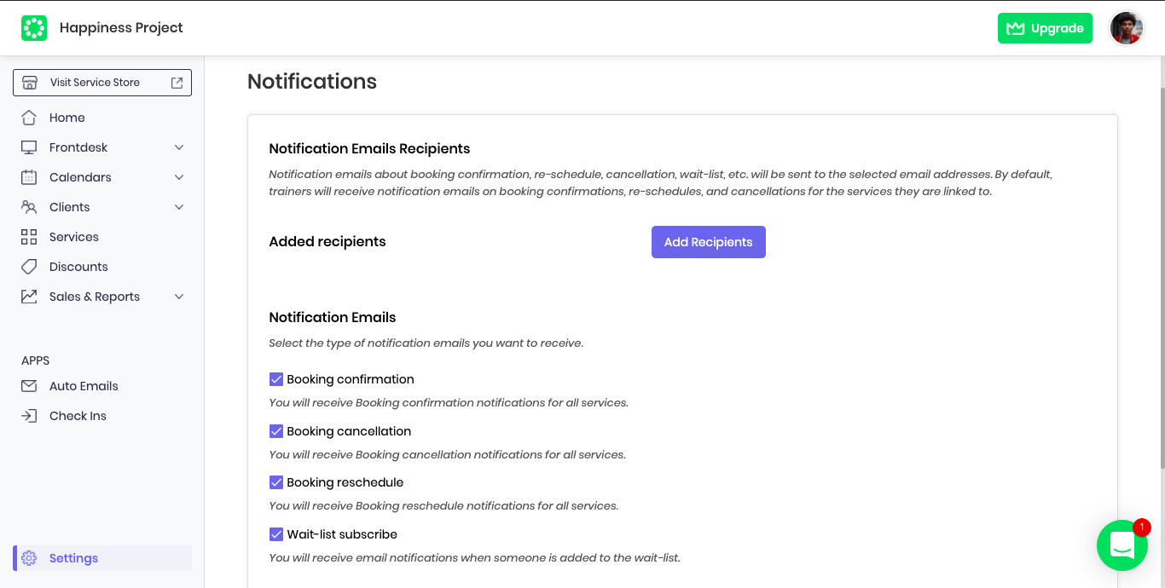Click the Add Recipients button

point(709,242)
